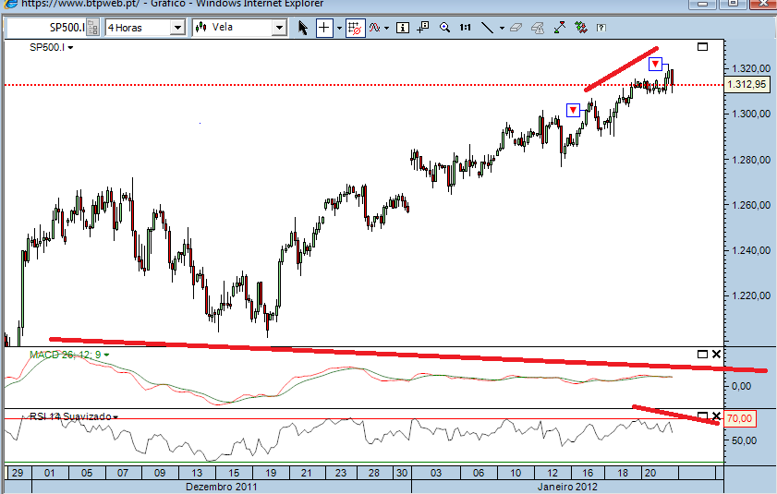Click the SP500.I symbol input field

coord(46,28)
